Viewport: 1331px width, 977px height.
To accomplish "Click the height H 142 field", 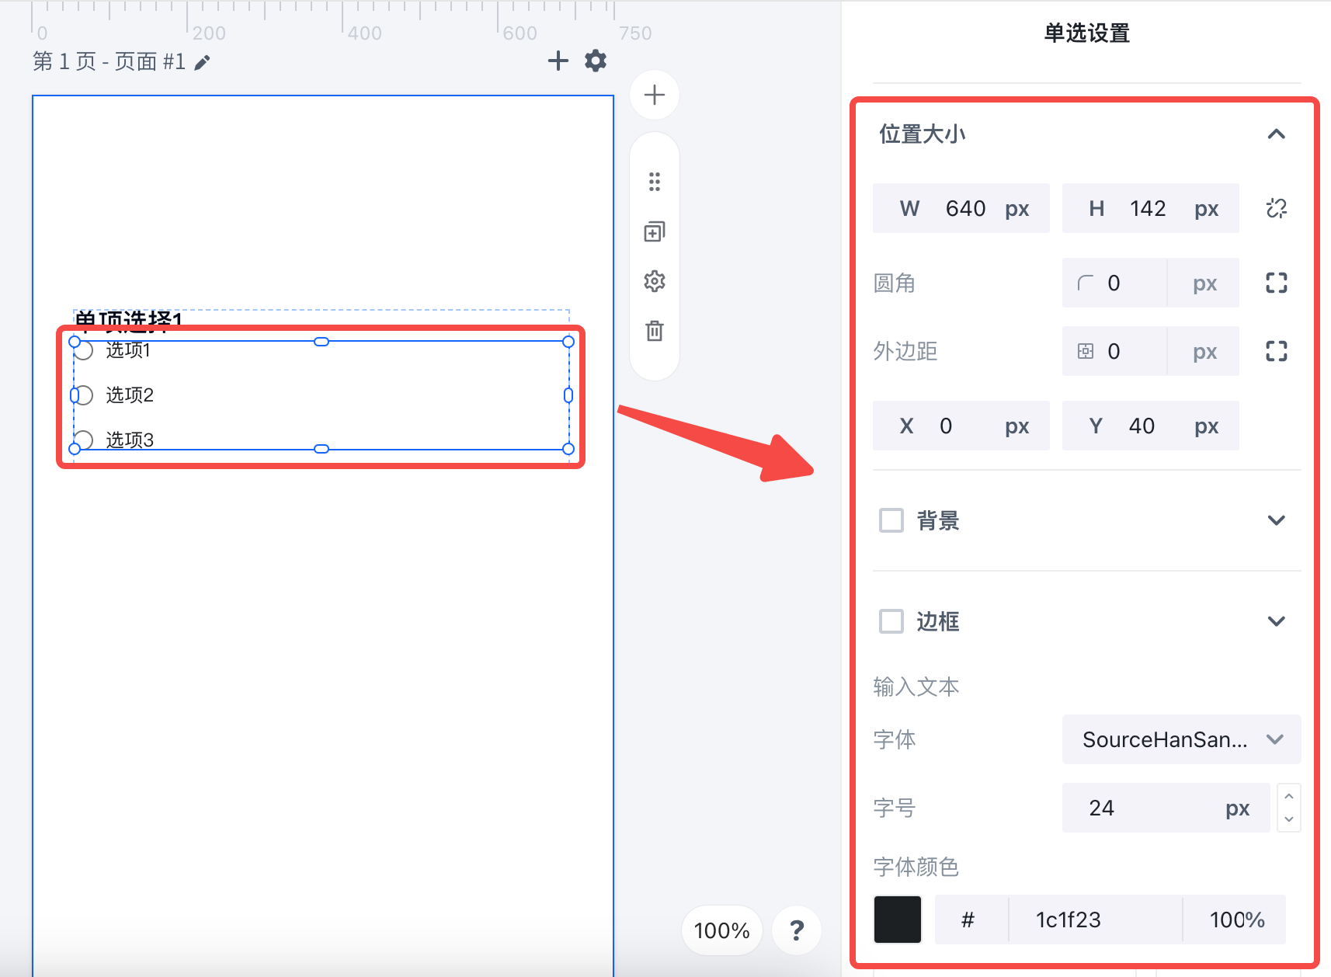I will 1151,208.
